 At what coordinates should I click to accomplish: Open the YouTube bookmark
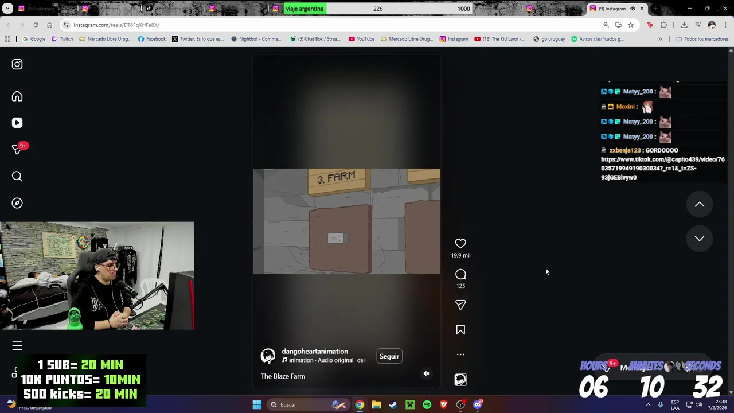[x=361, y=39]
